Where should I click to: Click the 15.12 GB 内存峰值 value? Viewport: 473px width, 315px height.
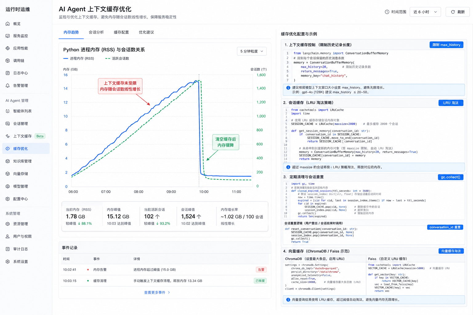tap(118, 217)
